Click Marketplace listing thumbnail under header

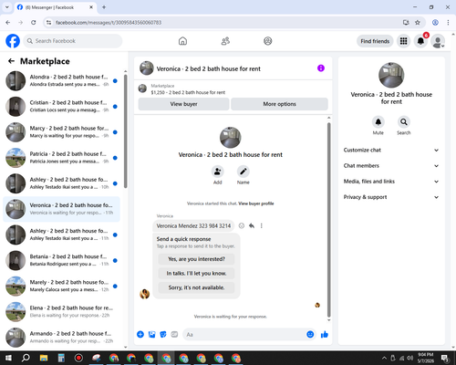142,89
